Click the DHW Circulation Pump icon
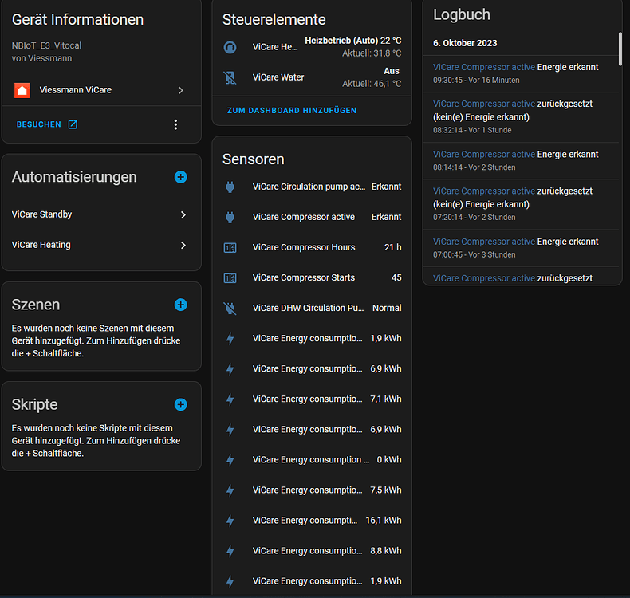 (x=230, y=308)
